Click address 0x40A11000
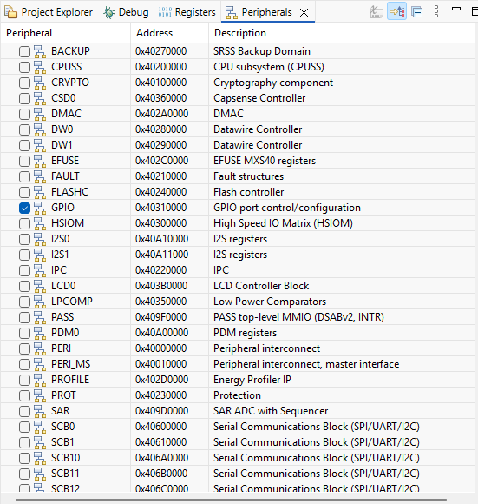 coord(161,255)
